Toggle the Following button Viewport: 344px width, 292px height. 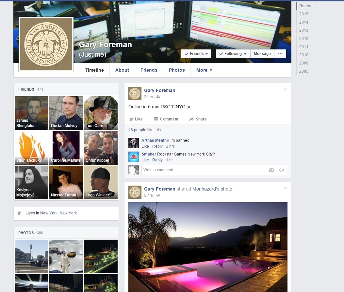(x=233, y=54)
